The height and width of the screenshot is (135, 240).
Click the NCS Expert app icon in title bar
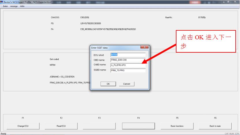click(1, 2)
